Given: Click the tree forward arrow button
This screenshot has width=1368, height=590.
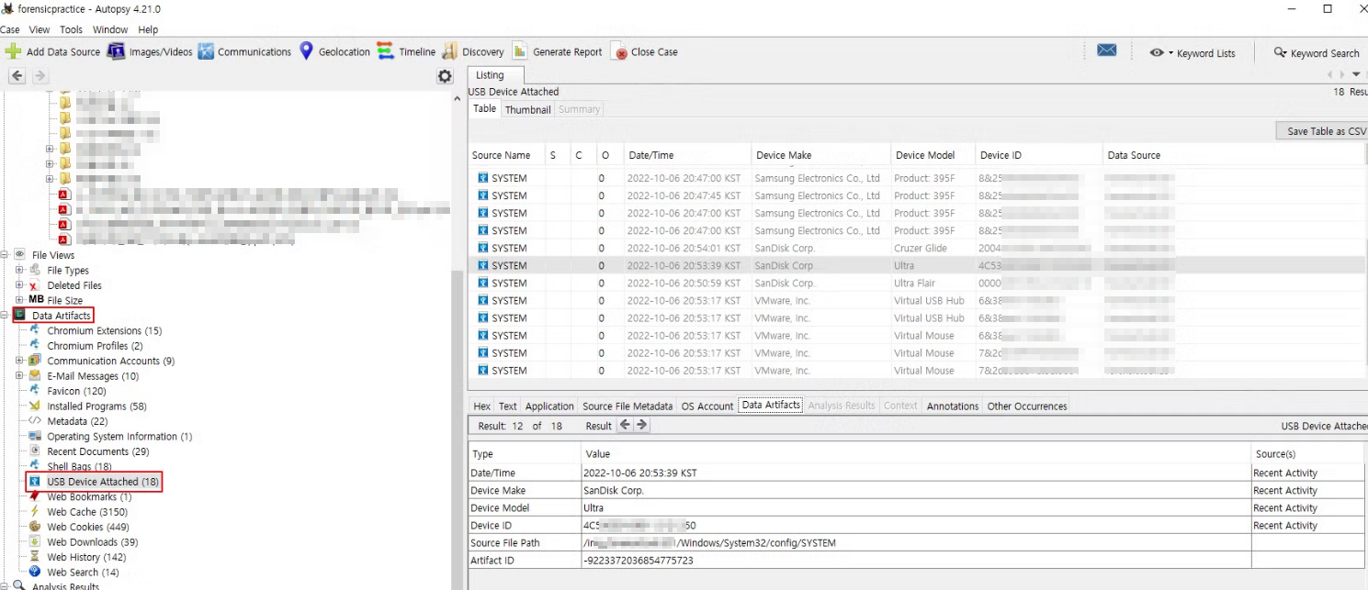Looking at the screenshot, I should click(40, 76).
